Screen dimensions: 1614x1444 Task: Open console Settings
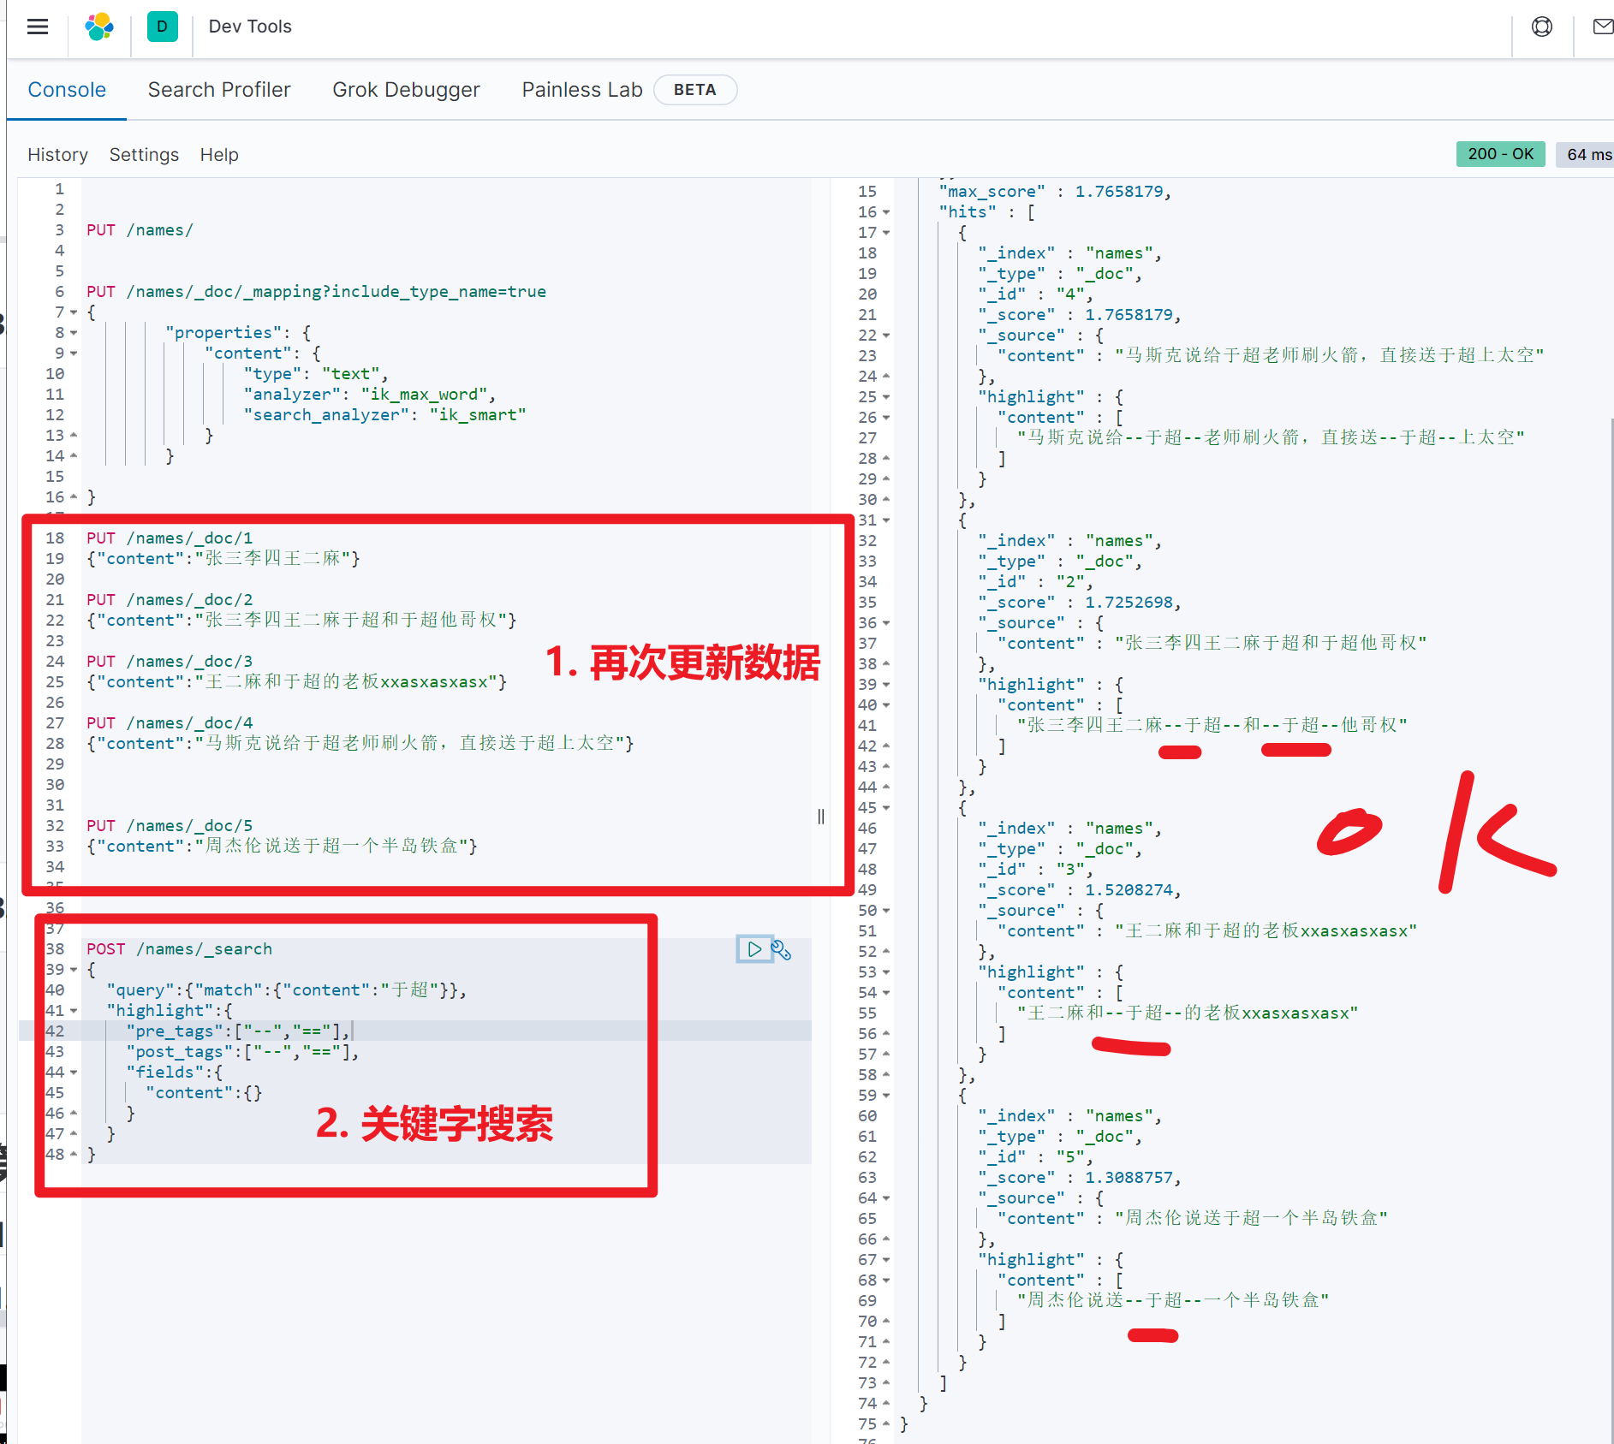(x=144, y=155)
